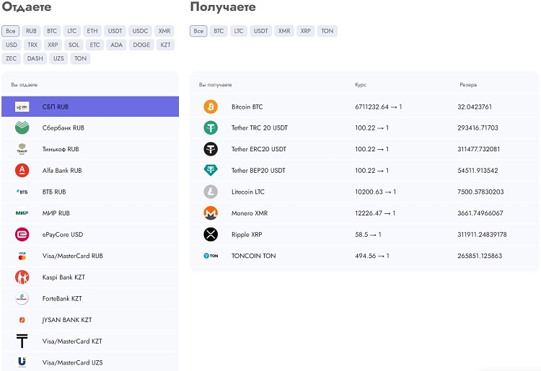Filter give currencies by ZEC
The width and height of the screenshot is (541, 371).
point(11,58)
